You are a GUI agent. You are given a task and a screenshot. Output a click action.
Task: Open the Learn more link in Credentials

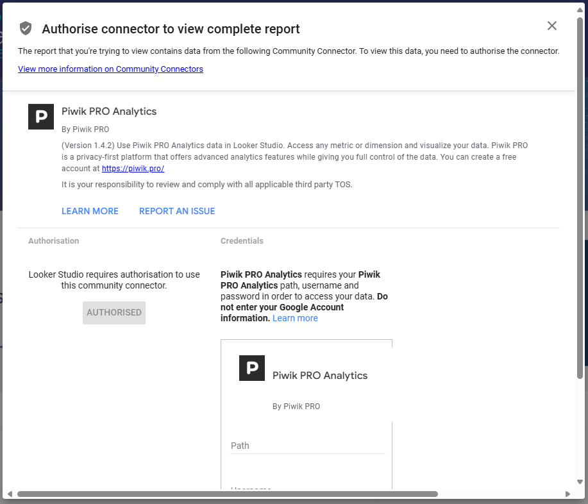tap(295, 318)
